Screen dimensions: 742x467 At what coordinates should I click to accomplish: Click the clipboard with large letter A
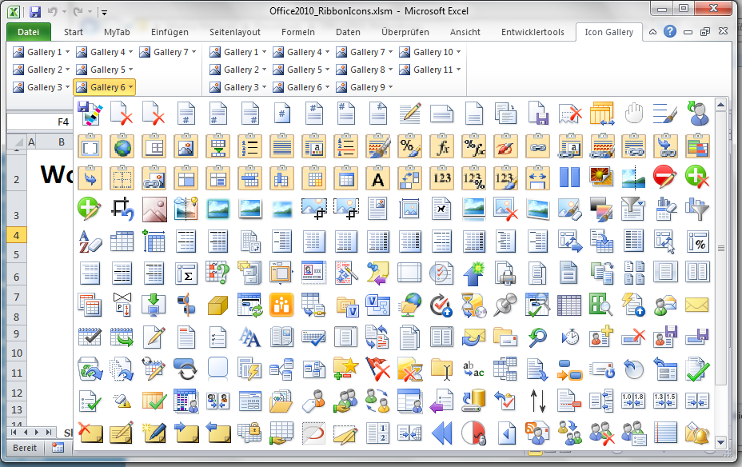point(378,178)
